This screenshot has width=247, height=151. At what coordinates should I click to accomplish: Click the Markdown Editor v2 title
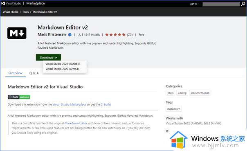point(63,27)
